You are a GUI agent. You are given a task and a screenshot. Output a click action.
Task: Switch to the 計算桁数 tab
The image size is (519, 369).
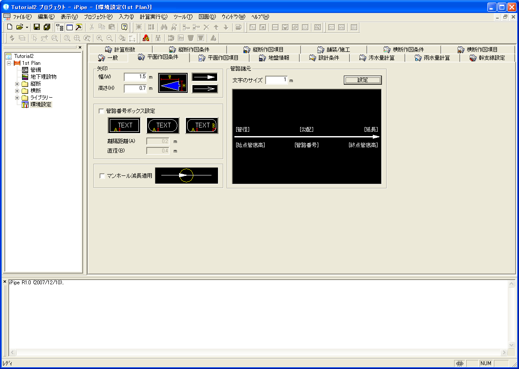click(121, 50)
